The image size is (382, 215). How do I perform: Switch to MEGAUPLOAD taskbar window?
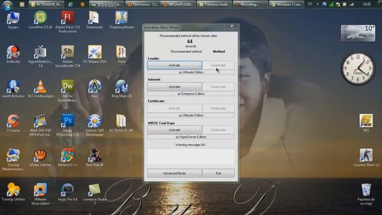[x=178, y=4]
